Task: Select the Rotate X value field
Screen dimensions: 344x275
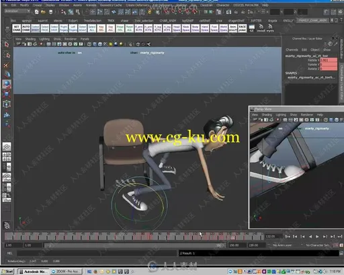Action: [x=329, y=60]
